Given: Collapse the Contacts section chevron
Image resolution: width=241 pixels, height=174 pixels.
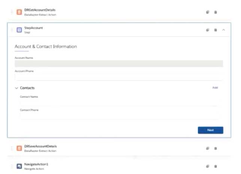Looking at the screenshot, I should pyautogui.click(x=16, y=88).
